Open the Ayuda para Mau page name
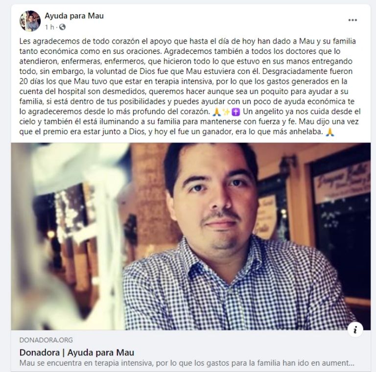Screen dimensions: 376x372 [74, 16]
